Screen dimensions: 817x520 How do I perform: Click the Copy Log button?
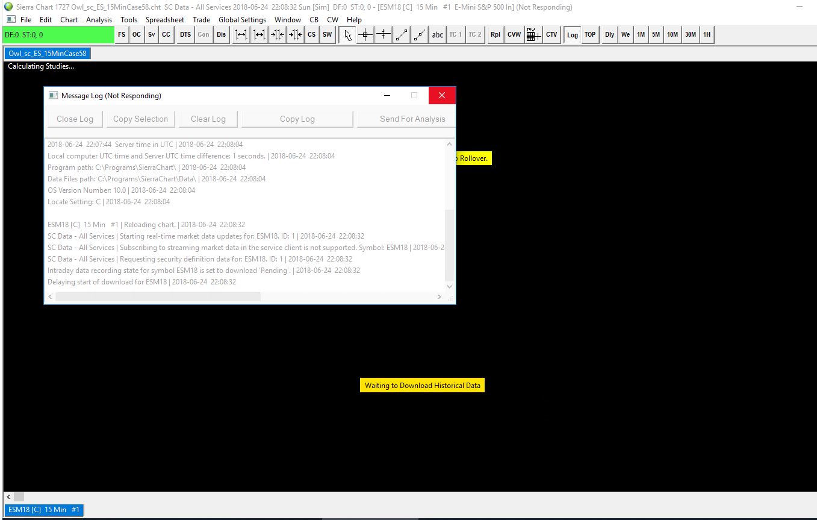coord(297,119)
